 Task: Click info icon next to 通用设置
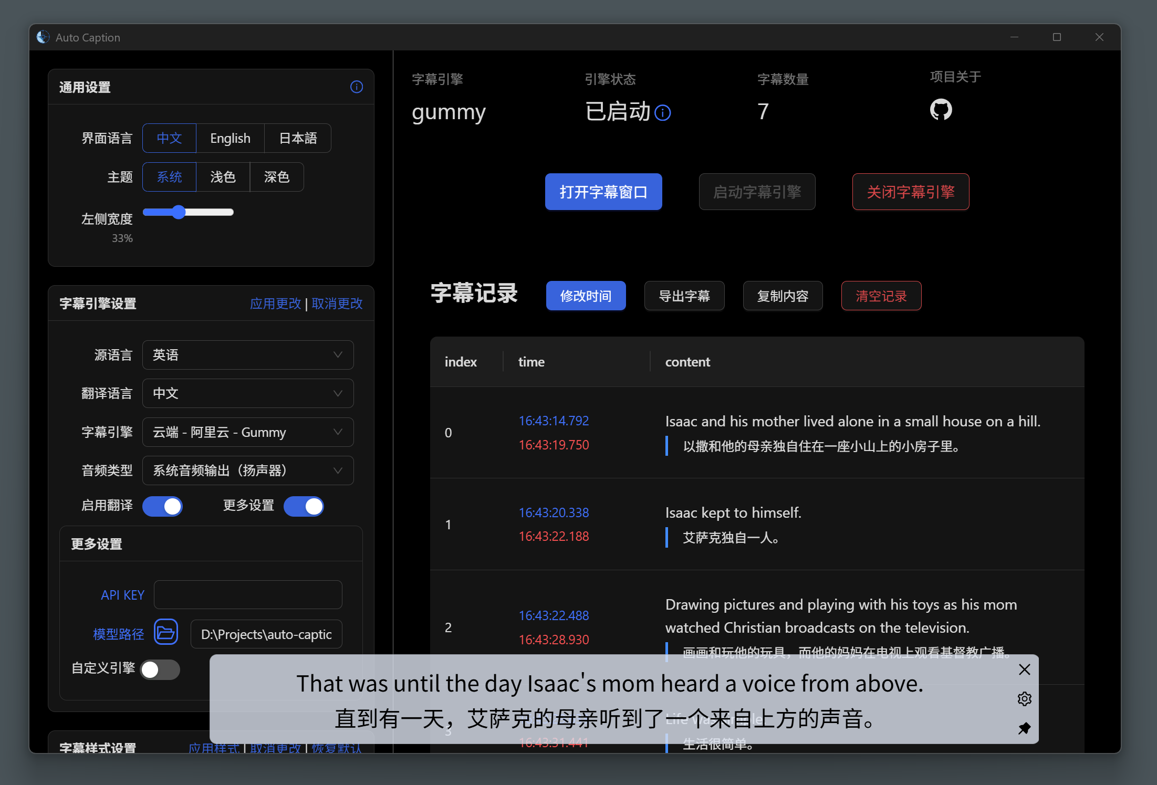pyautogui.click(x=357, y=87)
